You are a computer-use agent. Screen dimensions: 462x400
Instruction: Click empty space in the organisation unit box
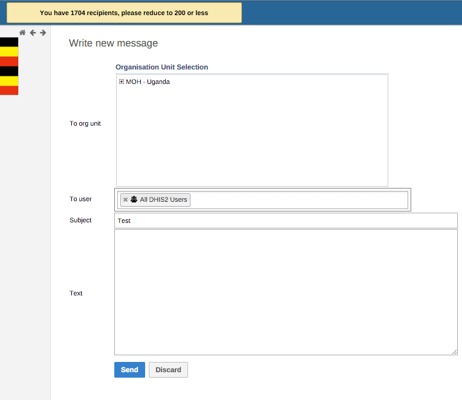(x=252, y=139)
